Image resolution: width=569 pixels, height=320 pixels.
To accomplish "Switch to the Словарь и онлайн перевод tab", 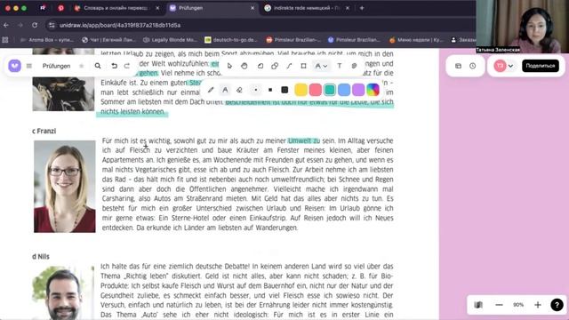I will coord(116,8).
